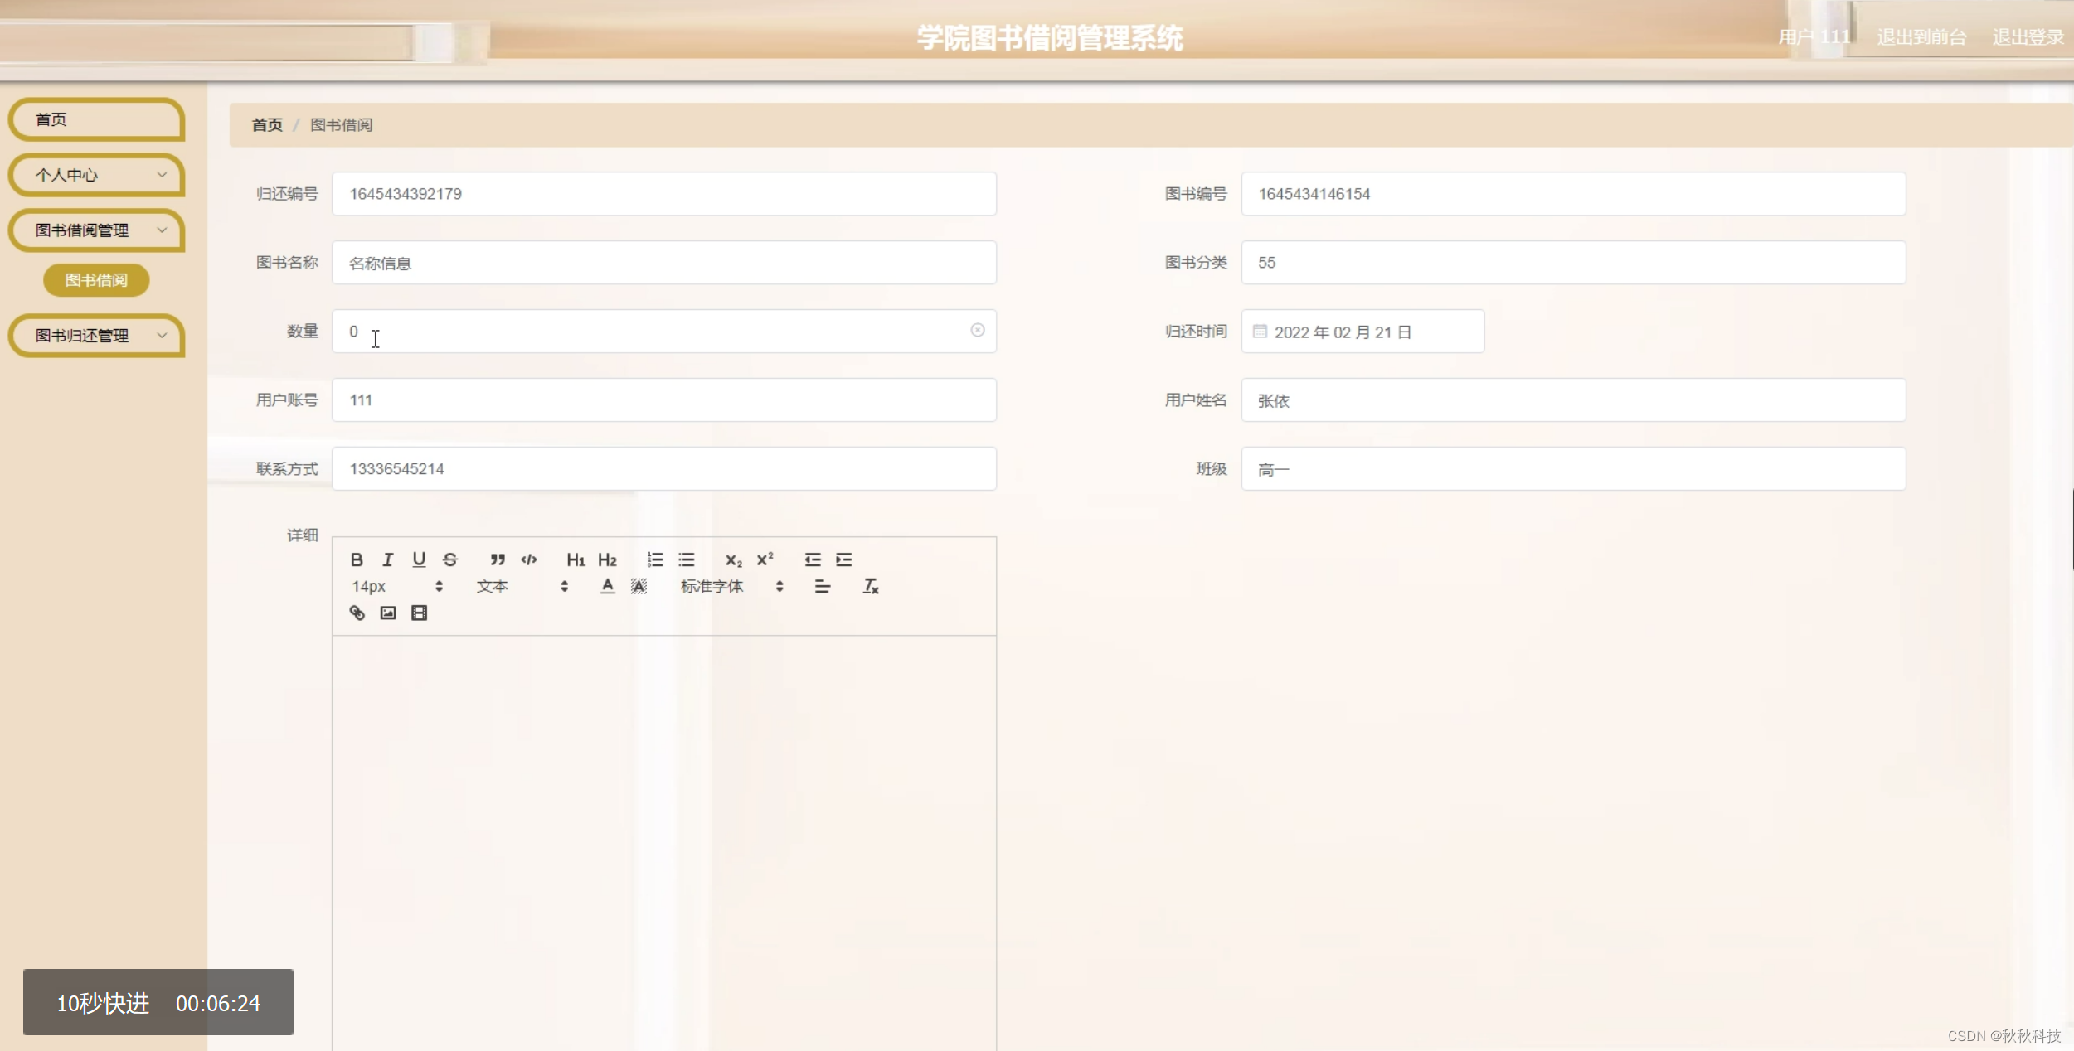This screenshot has height=1051, width=2074.
Task: Apply H1 heading in the editor
Action: point(576,559)
